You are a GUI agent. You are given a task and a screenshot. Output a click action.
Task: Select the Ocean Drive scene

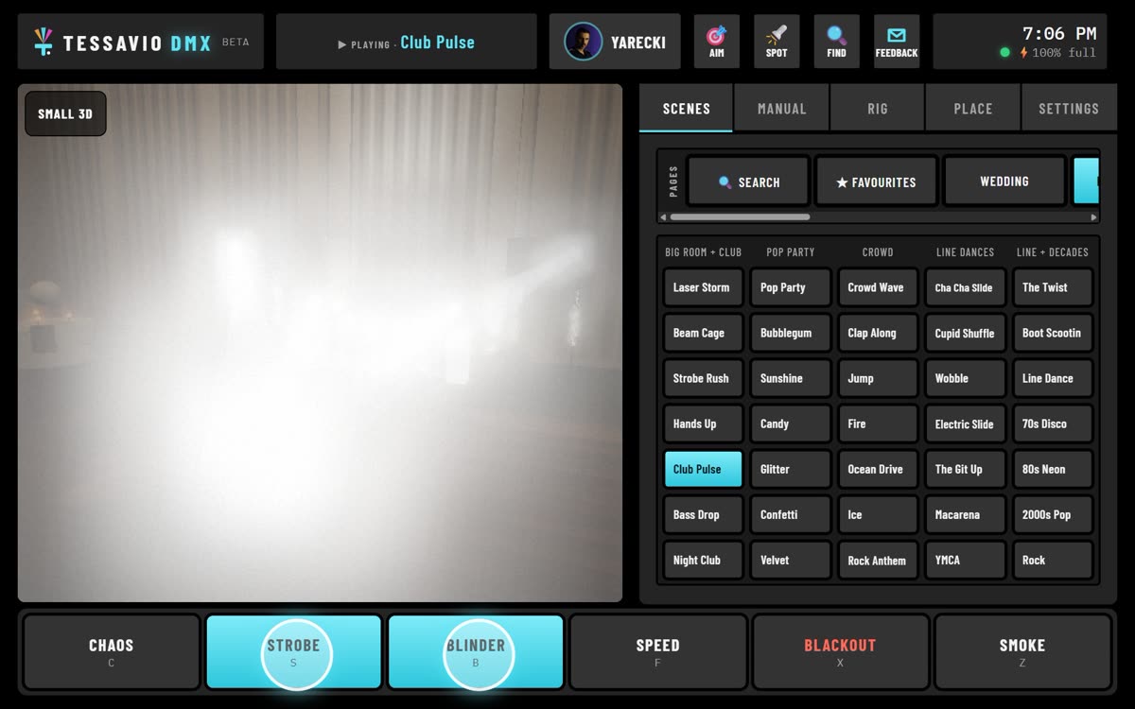[x=878, y=469]
